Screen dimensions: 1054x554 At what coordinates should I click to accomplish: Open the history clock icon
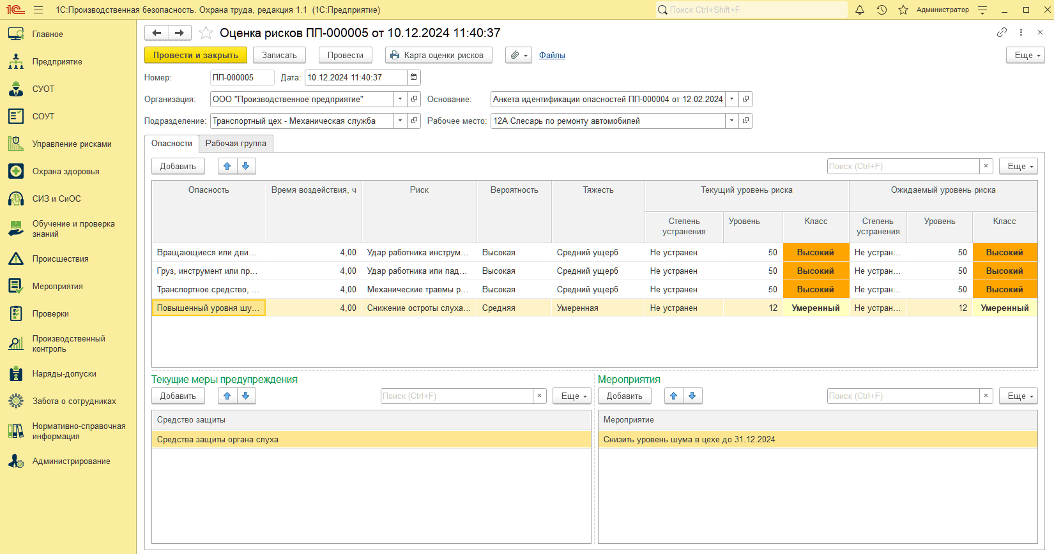tap(882, 10)
